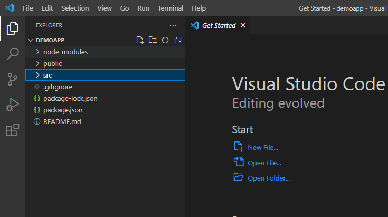Open Explorer more actions ellipsis
This screenshot has height=217, width=388.
pyautogui.click(x=173, y=25)
